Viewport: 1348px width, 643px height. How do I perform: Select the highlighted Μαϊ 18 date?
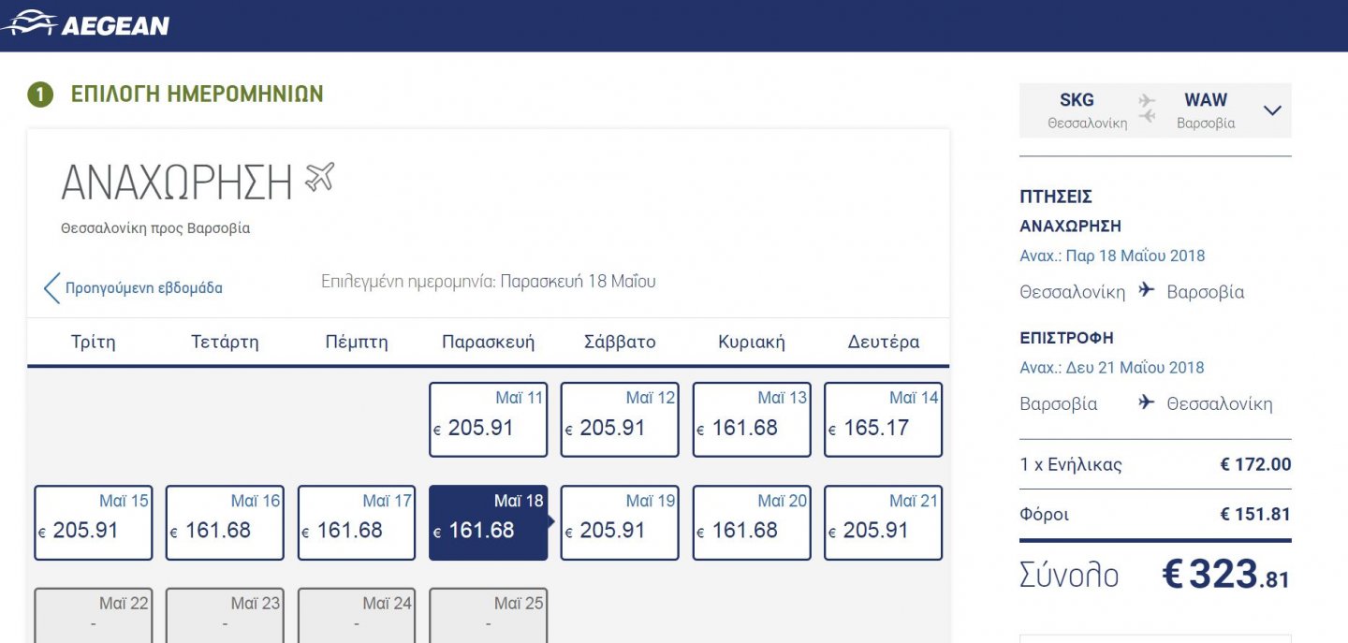point(488,522)
